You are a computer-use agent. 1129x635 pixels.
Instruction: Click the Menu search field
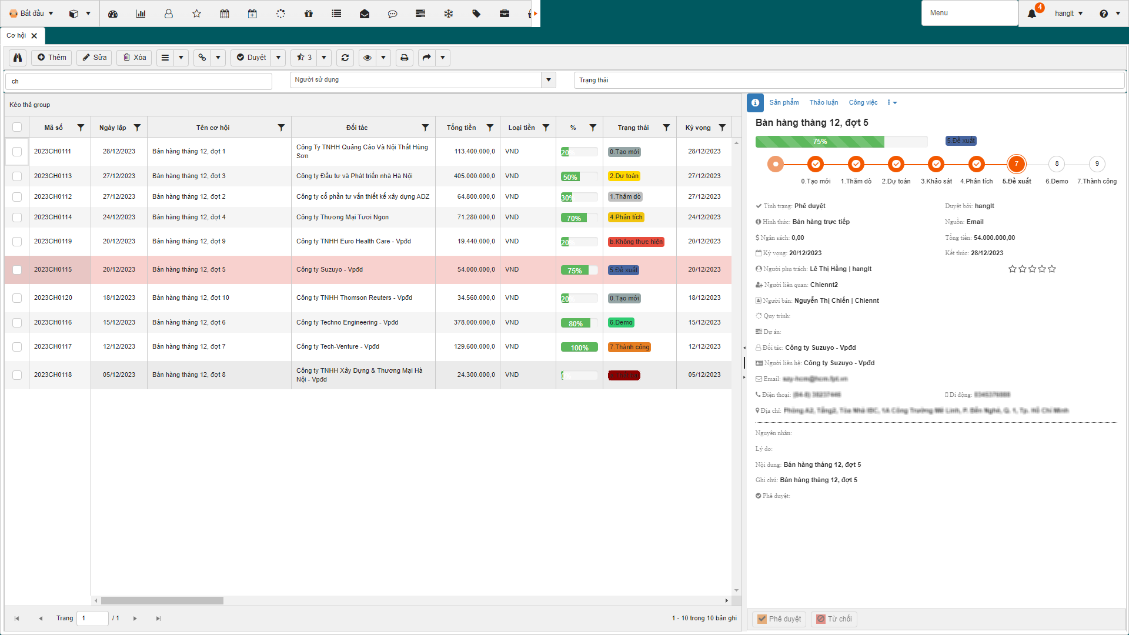point(970,13)
